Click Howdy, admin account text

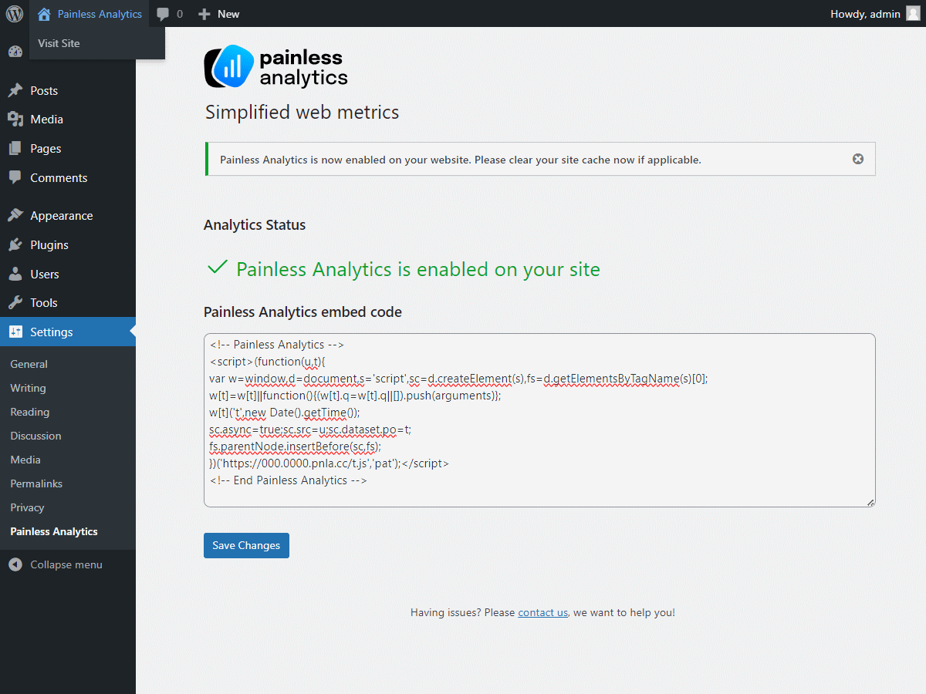coord(864,14)
